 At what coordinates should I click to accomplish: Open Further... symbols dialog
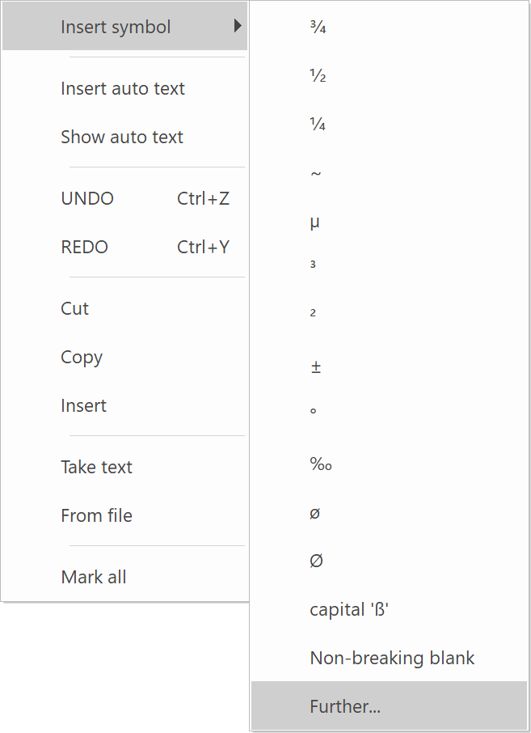tap(345, 707)
